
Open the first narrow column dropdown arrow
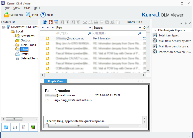click(43, 28)
